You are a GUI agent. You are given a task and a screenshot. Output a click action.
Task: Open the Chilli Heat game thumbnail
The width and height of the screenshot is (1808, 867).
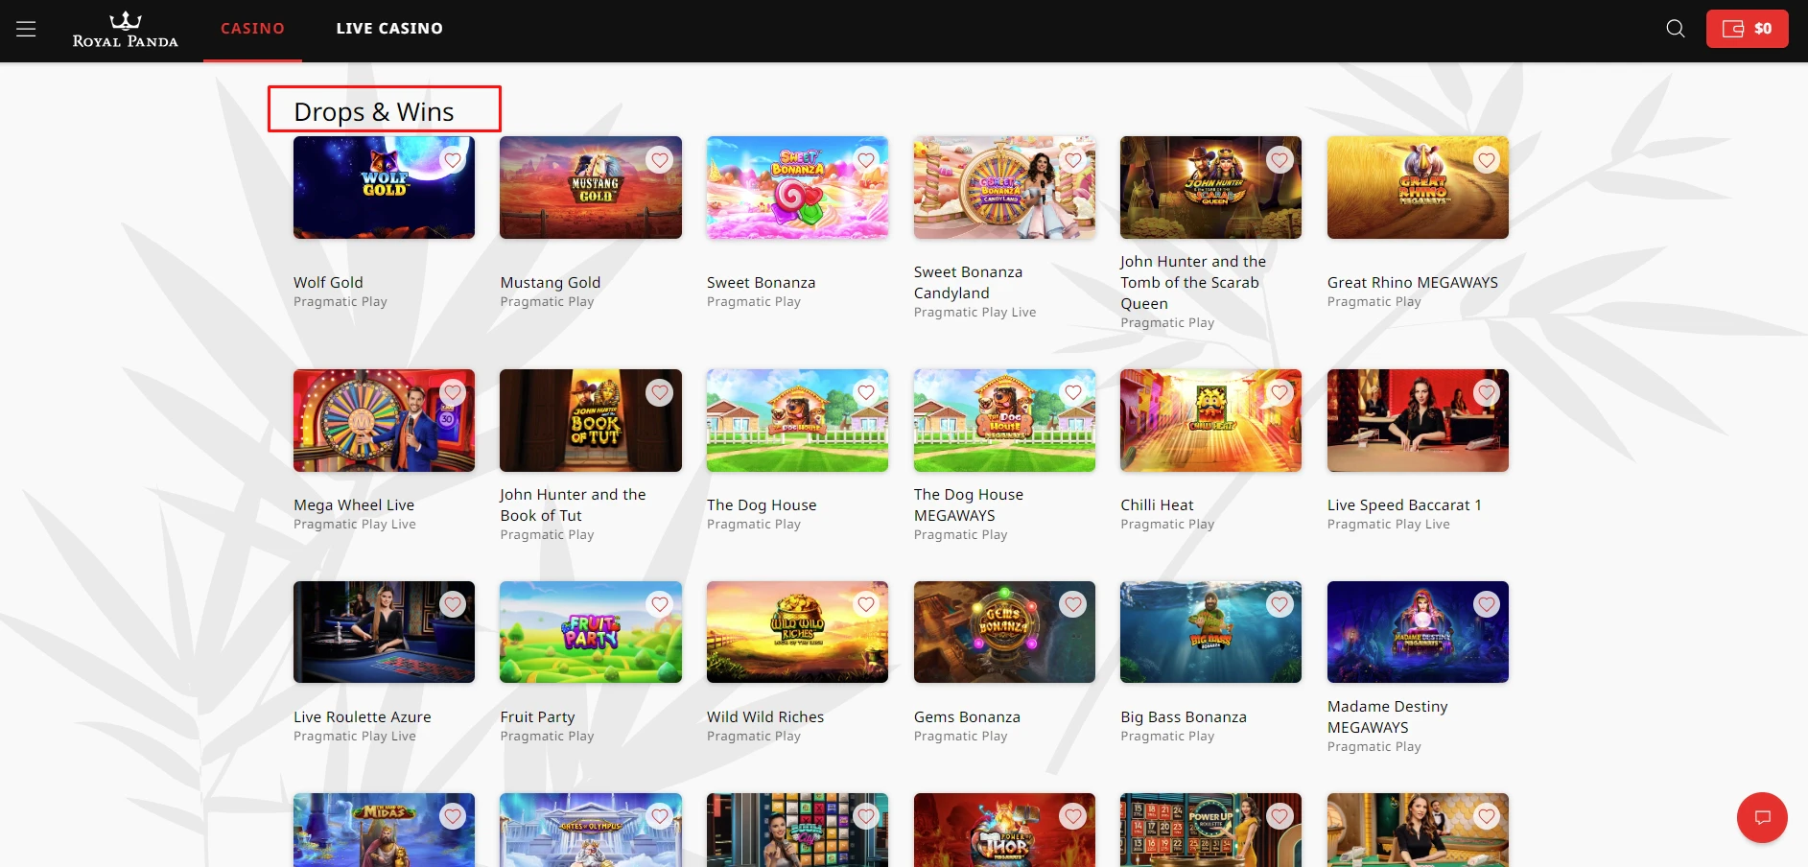click(1210, 420)
